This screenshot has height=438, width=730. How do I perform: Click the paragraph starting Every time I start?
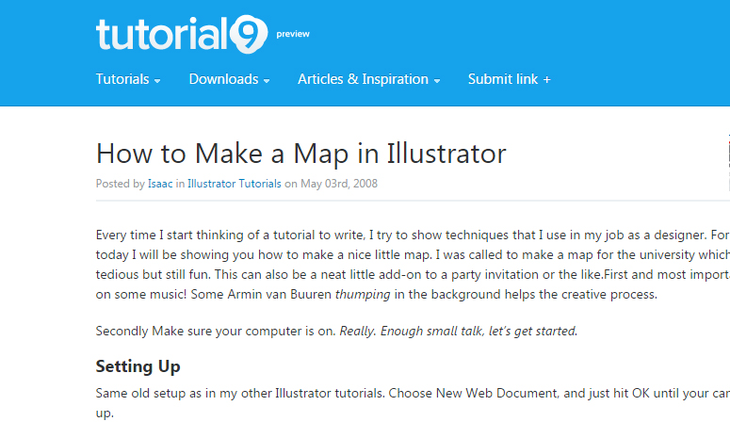pos(413,265)
